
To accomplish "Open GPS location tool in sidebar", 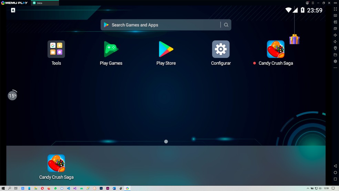I will tap(335, 48).
